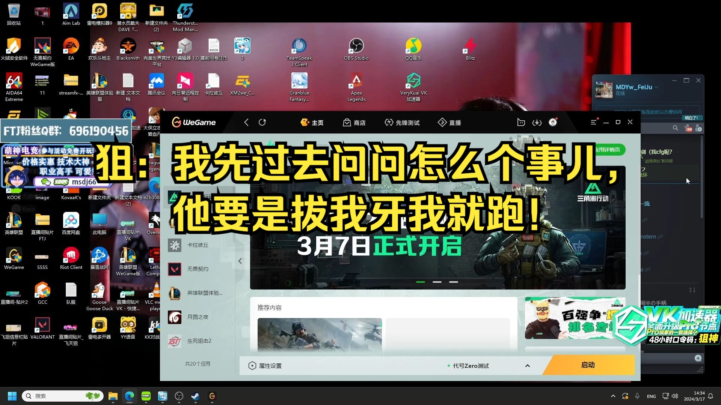The image size is (721, 405).
Task: Open WeGame from taskbar
Action: [x=212, y=396]
